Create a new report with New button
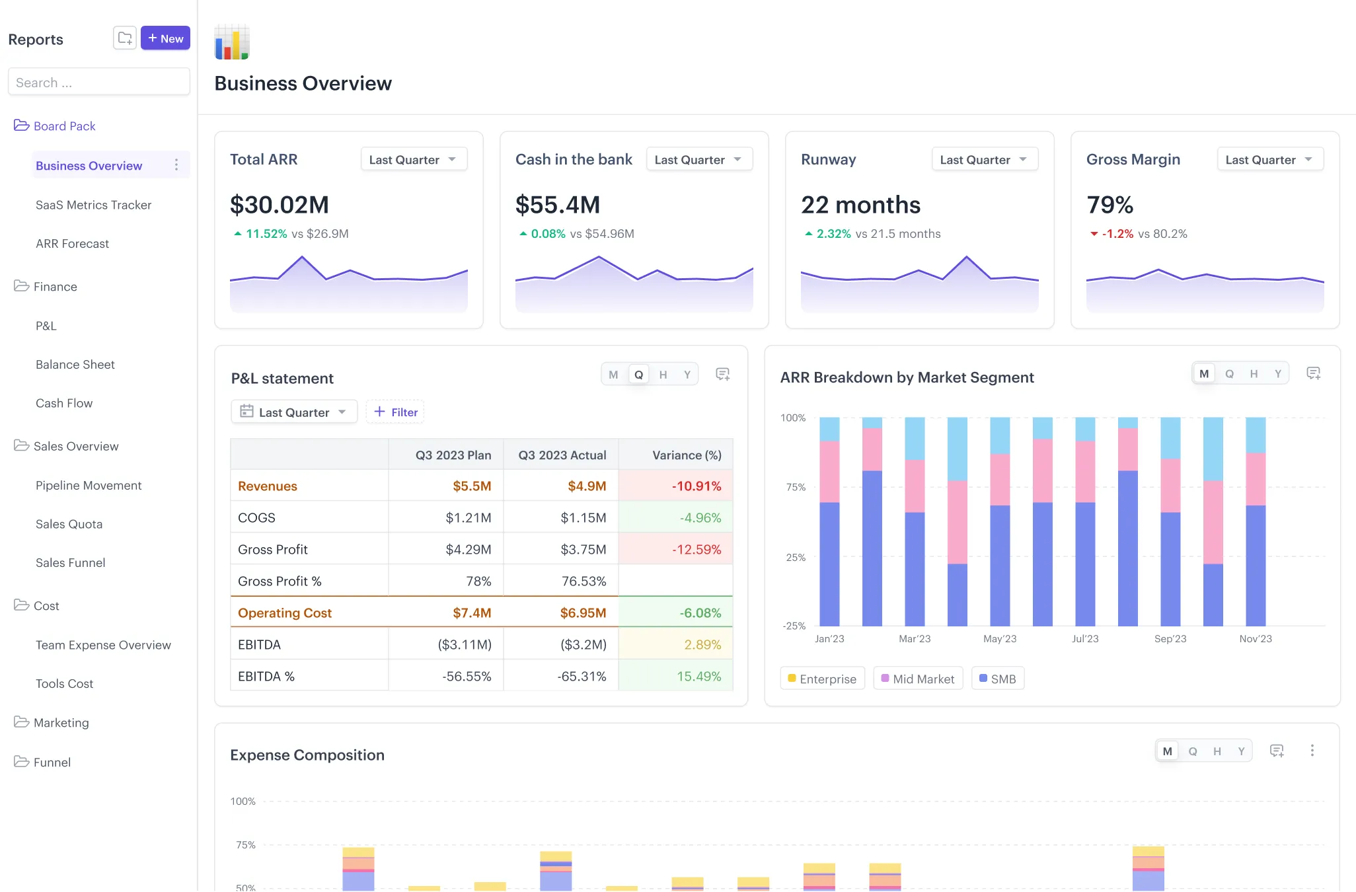 click(165, 38)
